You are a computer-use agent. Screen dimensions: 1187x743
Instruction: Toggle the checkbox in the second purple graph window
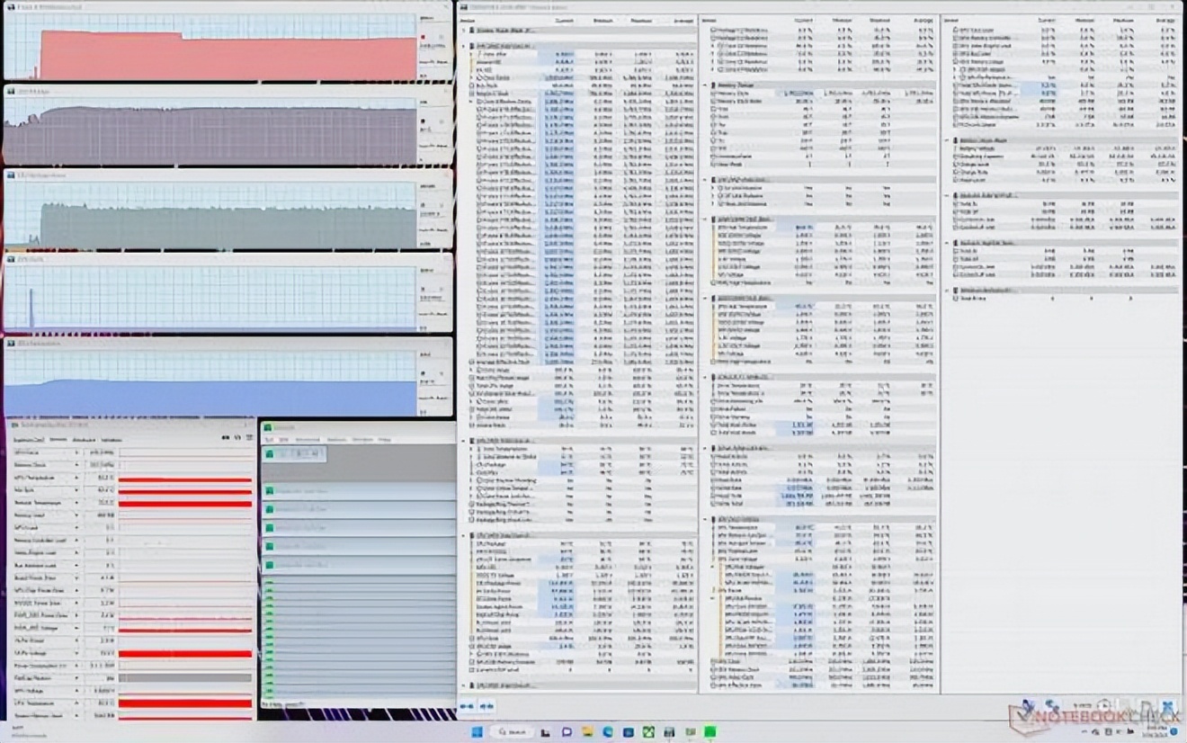pos(442,120)
